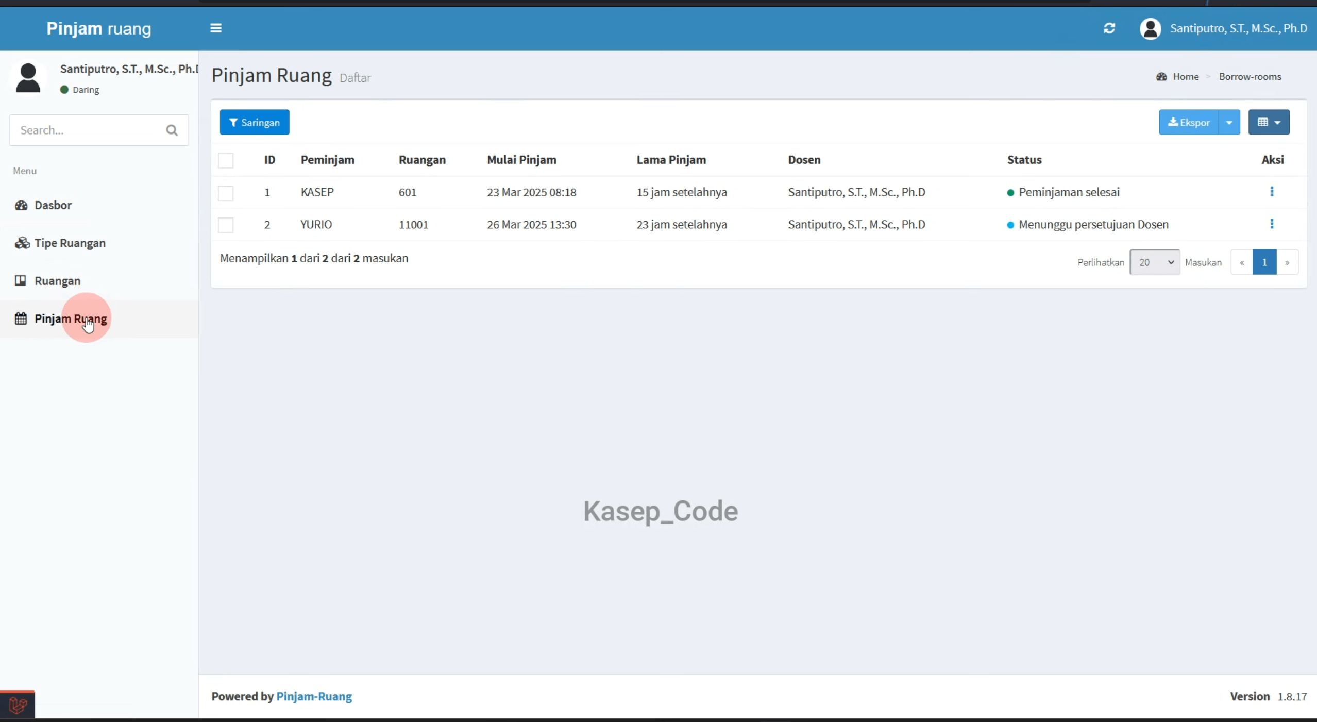Toggle the select-all checkbox in table header
The height and width of the screenshot is (722, 1317).
click(x=226, y=160)
